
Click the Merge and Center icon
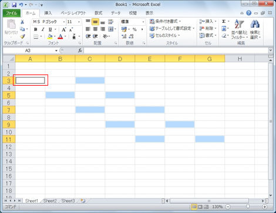(x=111, y=29)
